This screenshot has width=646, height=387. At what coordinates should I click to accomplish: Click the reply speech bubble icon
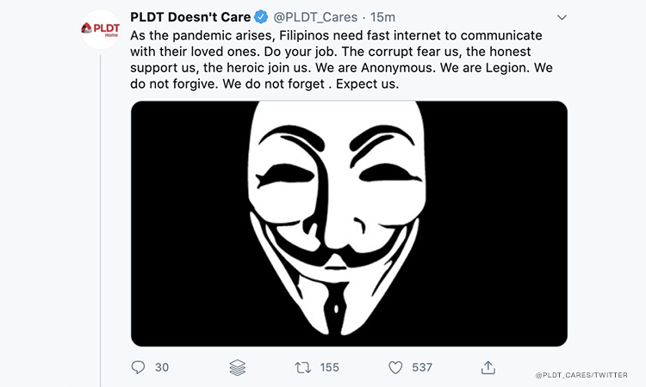[139, 367]
